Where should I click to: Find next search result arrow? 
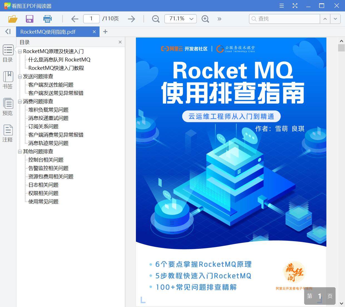click(335, 19)
